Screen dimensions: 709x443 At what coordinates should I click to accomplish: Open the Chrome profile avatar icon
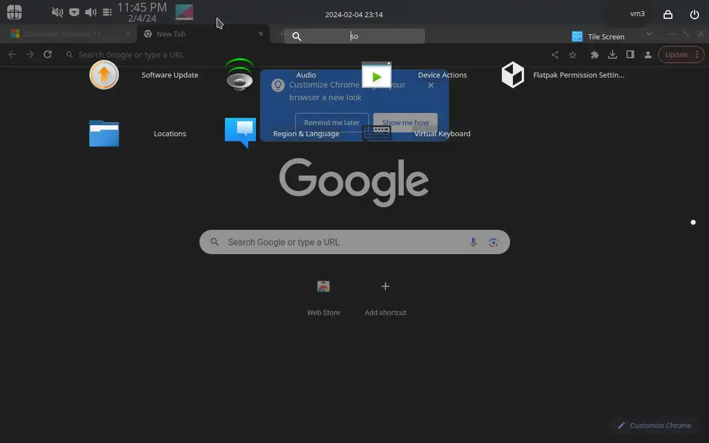point(648,54)
